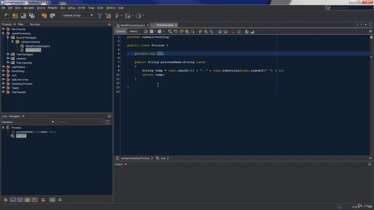Click the Redo toolbar icon
The height and width of the screenshot is (210, 374).
tap(53, 16)
